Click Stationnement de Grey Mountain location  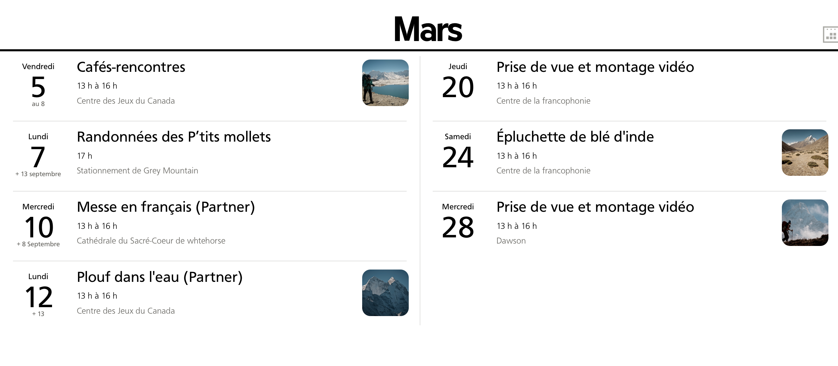[x=137, y=171]
